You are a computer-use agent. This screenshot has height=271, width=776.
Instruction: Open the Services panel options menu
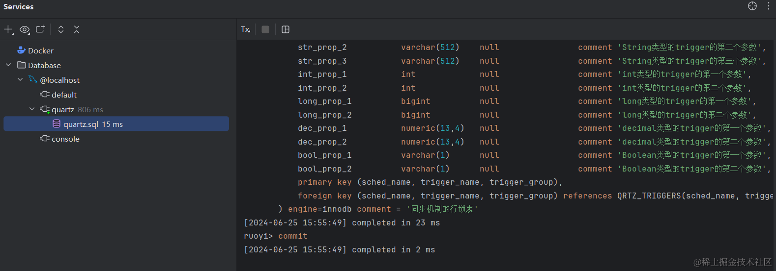click(x=769, y=6)
